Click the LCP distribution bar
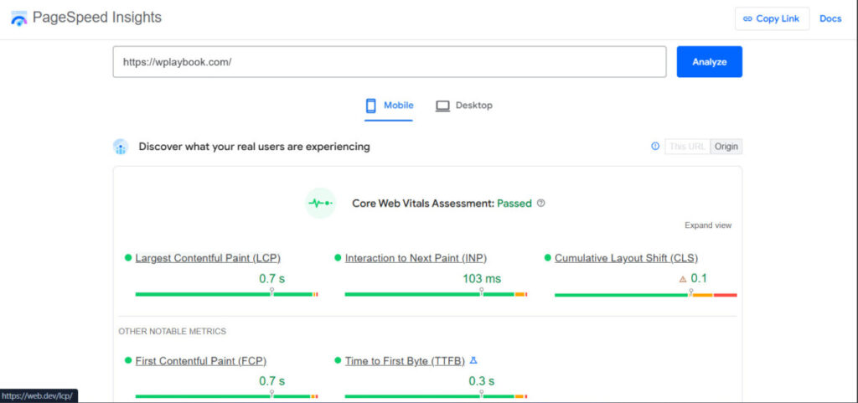858x403 pixels. click(226, 294)
